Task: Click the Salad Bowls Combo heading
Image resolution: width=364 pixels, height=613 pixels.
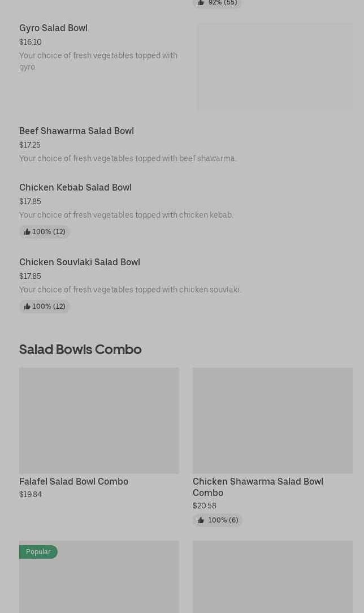Action: [80, 349]
